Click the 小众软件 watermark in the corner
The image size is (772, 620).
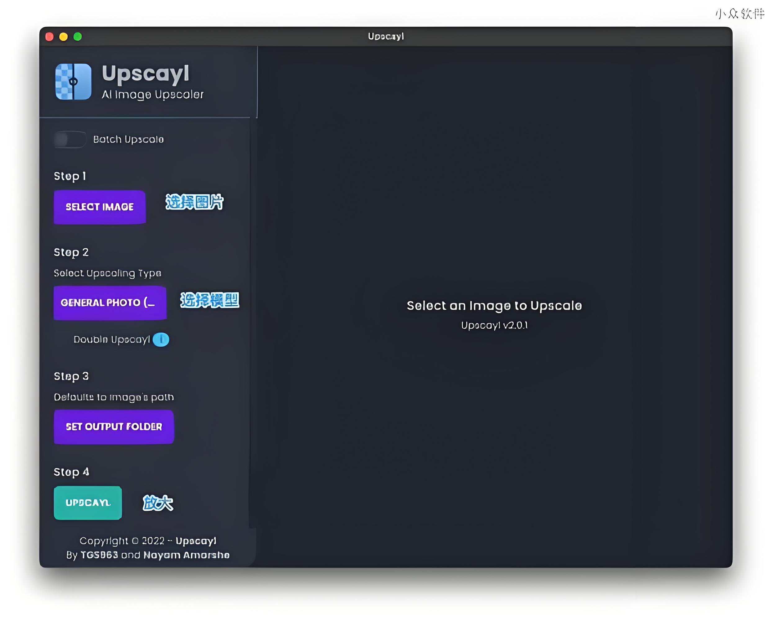click(740, 14)
